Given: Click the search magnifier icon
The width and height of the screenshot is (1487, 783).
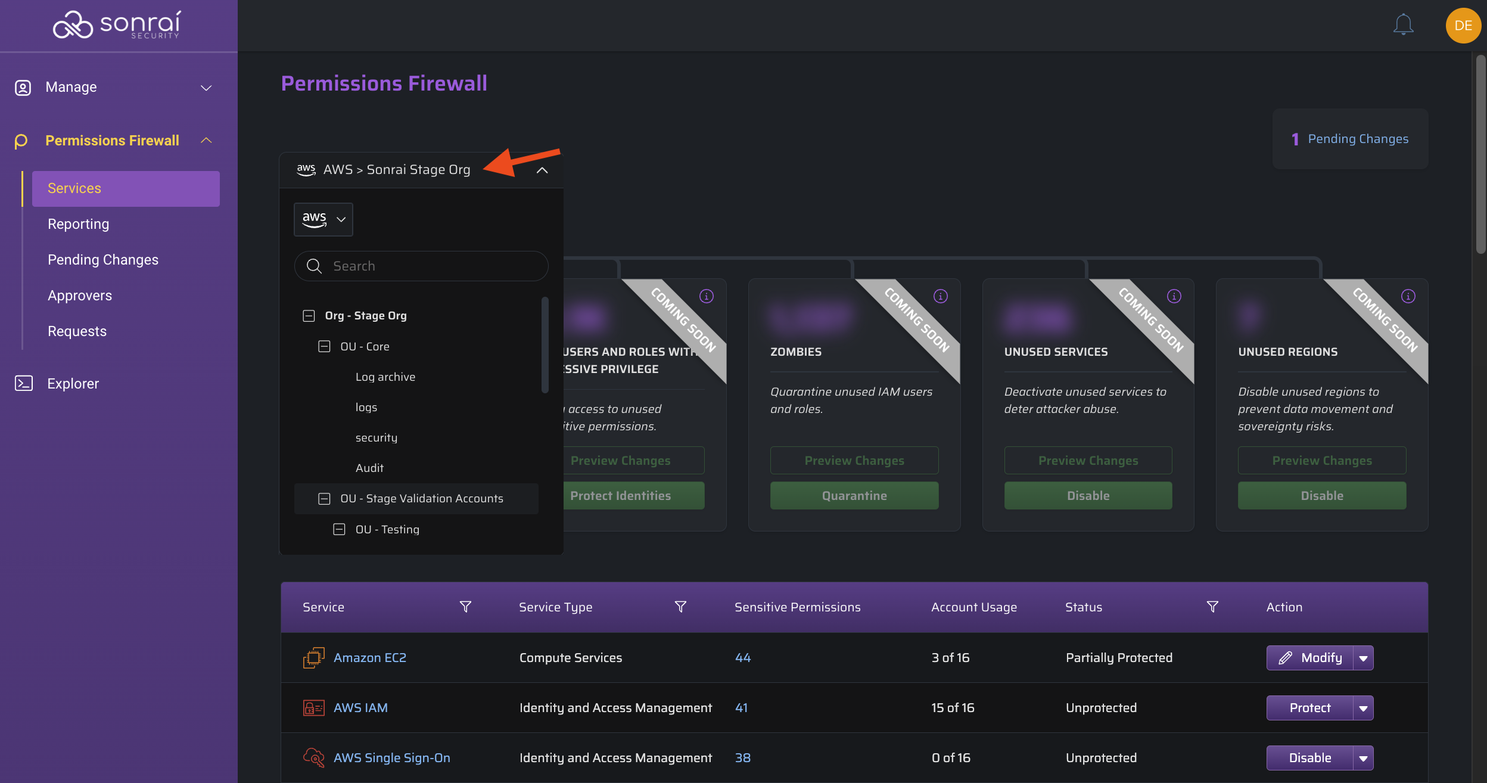Looking at the screenshot, I should coord(314,266).
